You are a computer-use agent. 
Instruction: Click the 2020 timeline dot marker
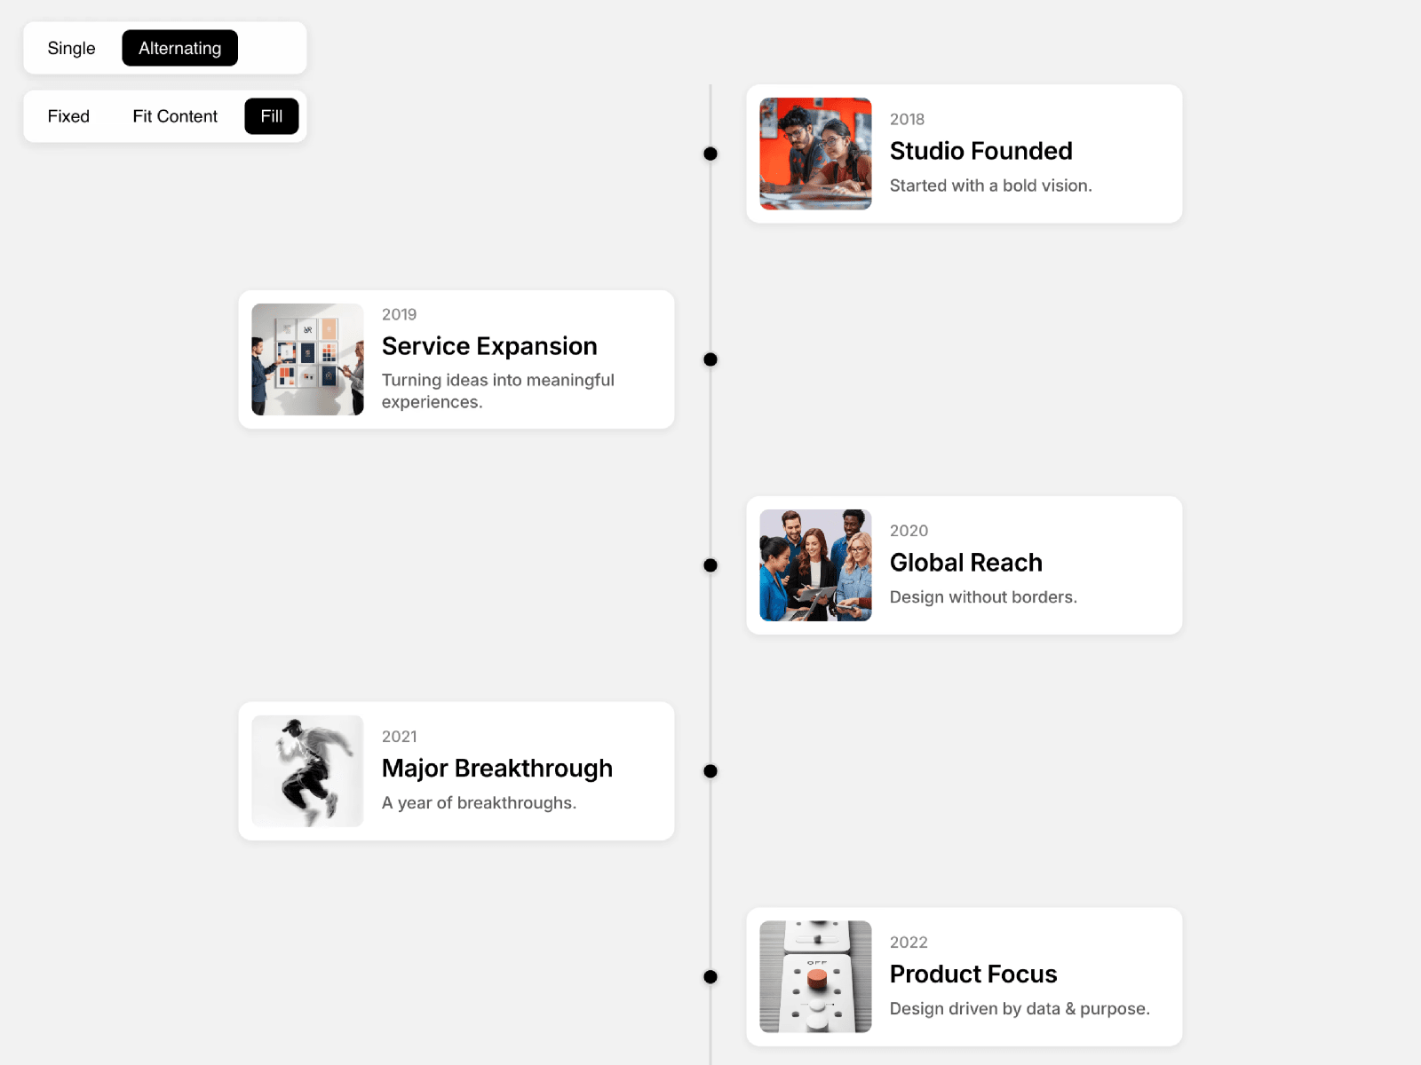pyautogui.click(x=710, y=565)
